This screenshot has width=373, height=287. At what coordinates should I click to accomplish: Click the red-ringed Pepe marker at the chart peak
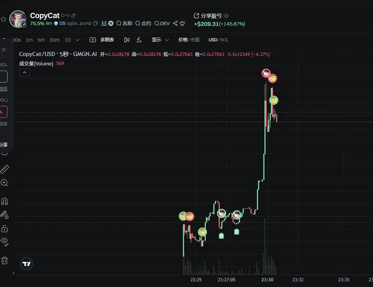pos(272,78)
